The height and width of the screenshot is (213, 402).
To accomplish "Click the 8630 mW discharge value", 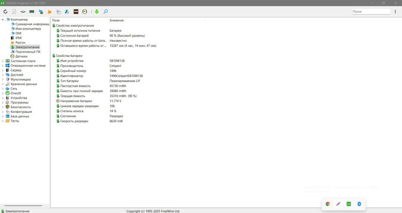I will pos(116,121).
